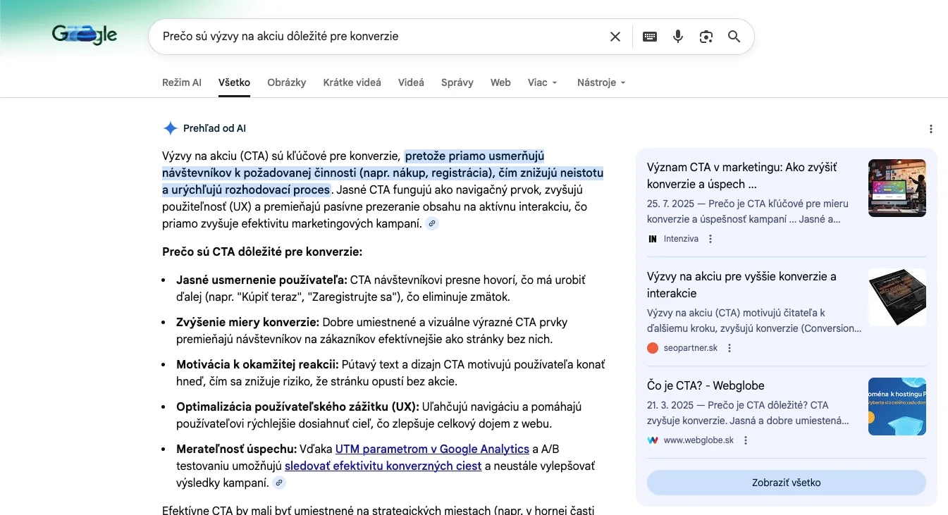Image resolution: width=948 pixels, height=515 pixels.
Task: Click source link icon after first paragraph
Action: tap(433, 224)
